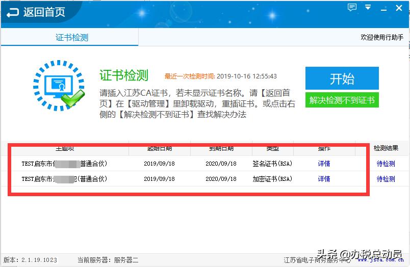Click the 操作 column header
This screenshot has height=267, width=410.
[x=324, y=148]
